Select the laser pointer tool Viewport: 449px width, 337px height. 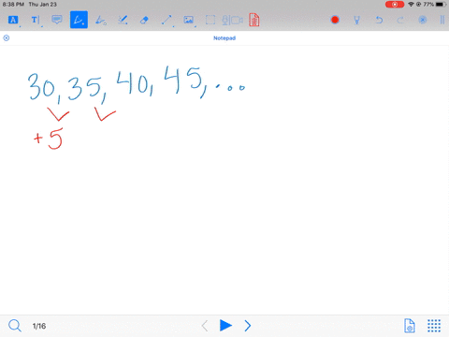click(x=123, y=20)
